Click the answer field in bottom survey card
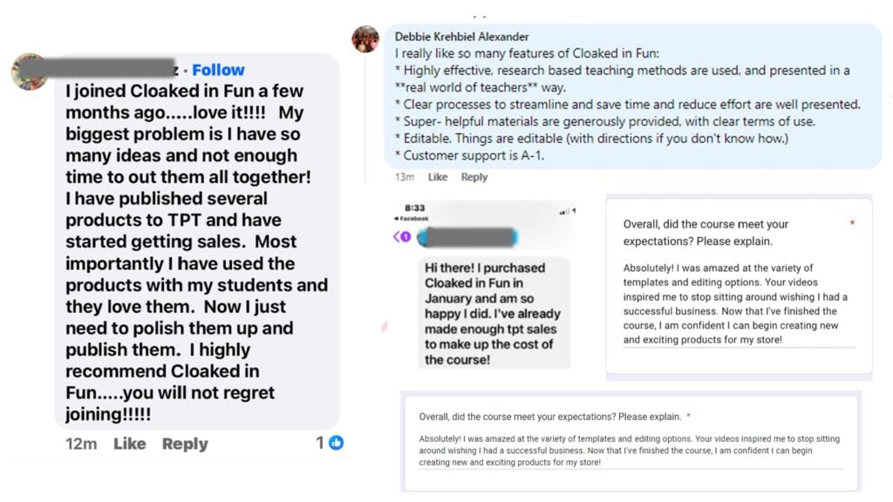893x502 pixels. (x=631, y=451)
